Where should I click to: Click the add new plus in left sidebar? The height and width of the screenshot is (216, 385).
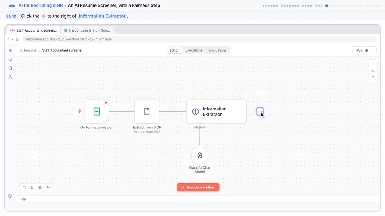pyautogui.click(x=10, y=51)
